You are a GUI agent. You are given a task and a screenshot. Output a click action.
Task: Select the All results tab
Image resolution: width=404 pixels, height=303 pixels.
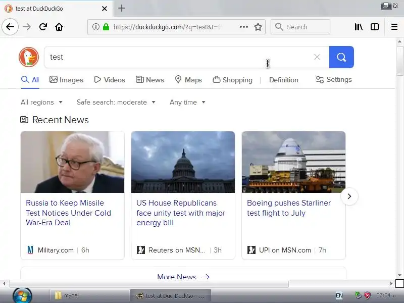(x=30, y=80)
